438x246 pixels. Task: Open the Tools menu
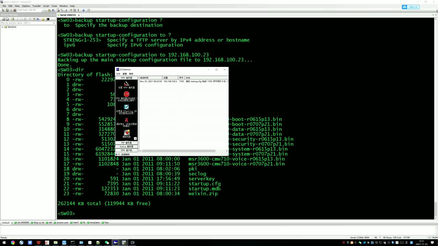(x=54, y=6)
